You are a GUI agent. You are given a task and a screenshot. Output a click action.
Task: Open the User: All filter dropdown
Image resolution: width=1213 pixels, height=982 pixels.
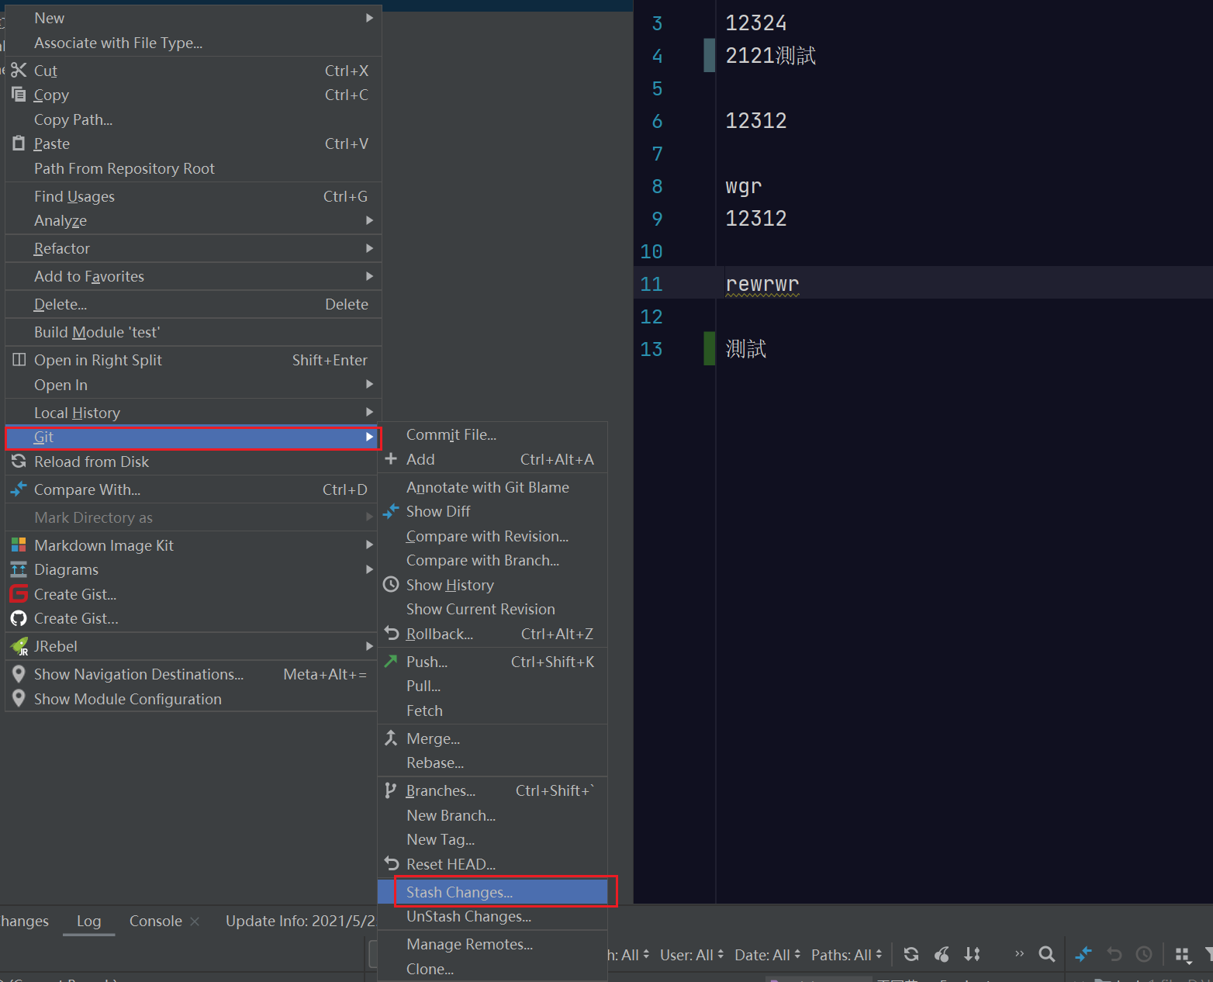point(690,954)
